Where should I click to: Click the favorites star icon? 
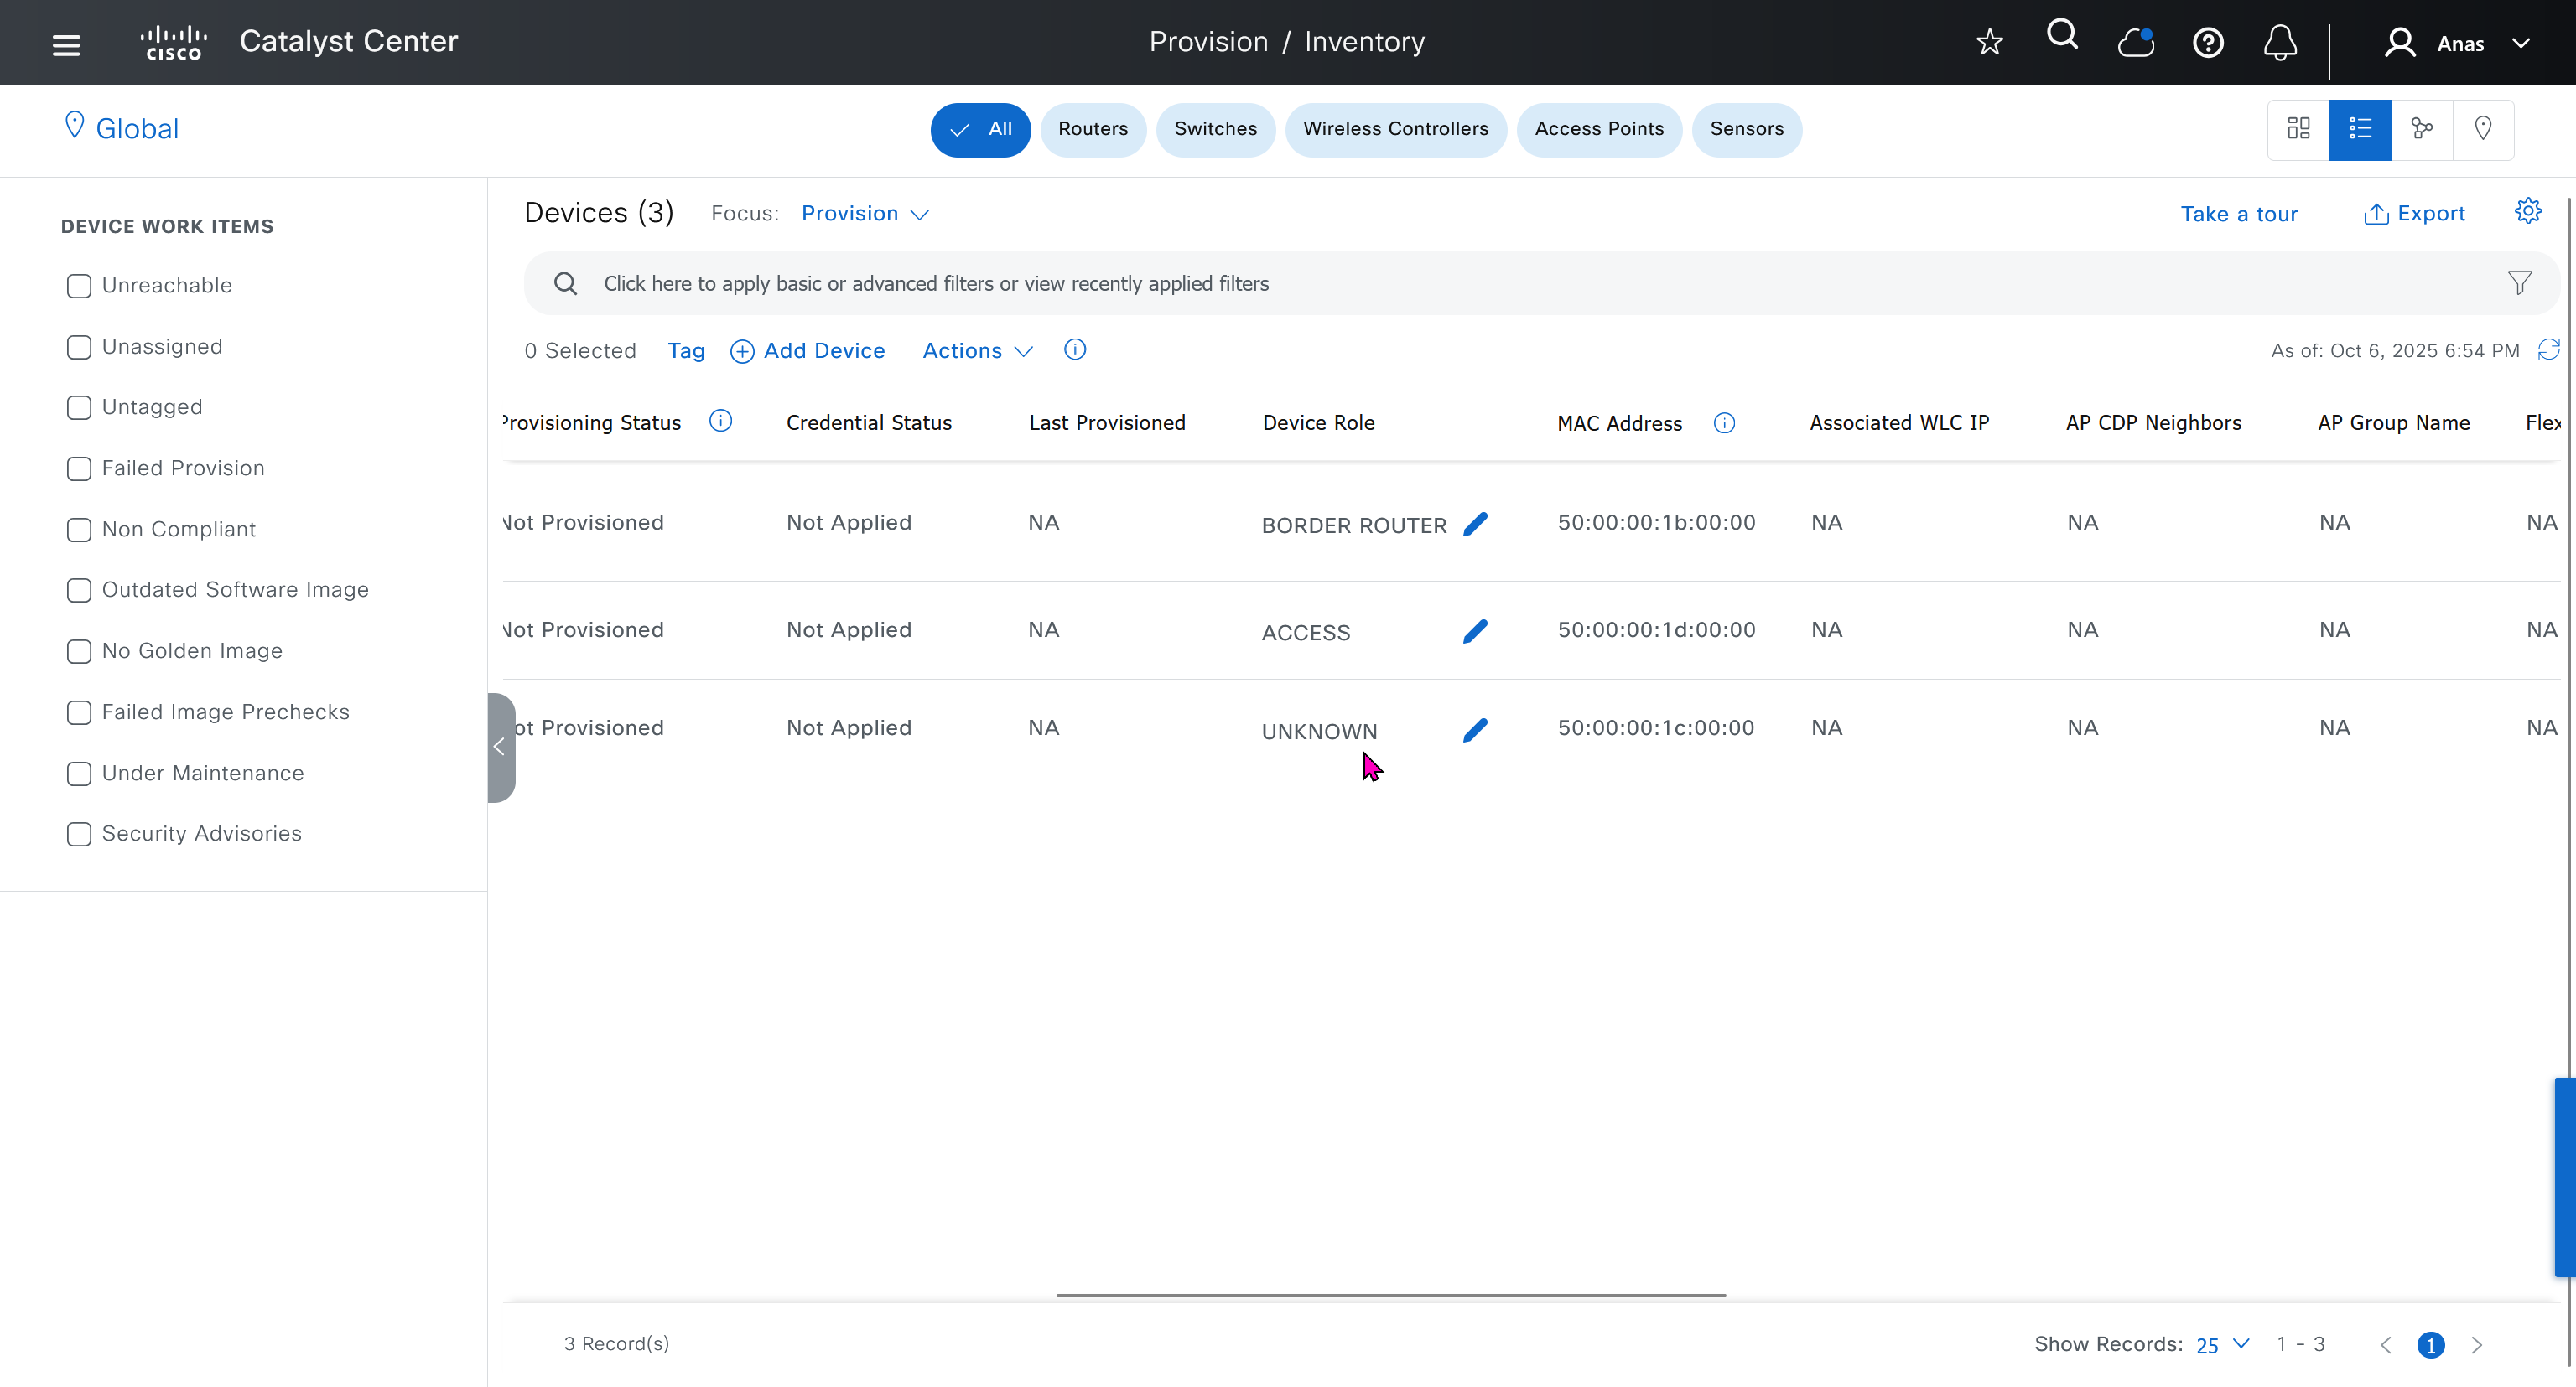click(x=1989, y=42)
